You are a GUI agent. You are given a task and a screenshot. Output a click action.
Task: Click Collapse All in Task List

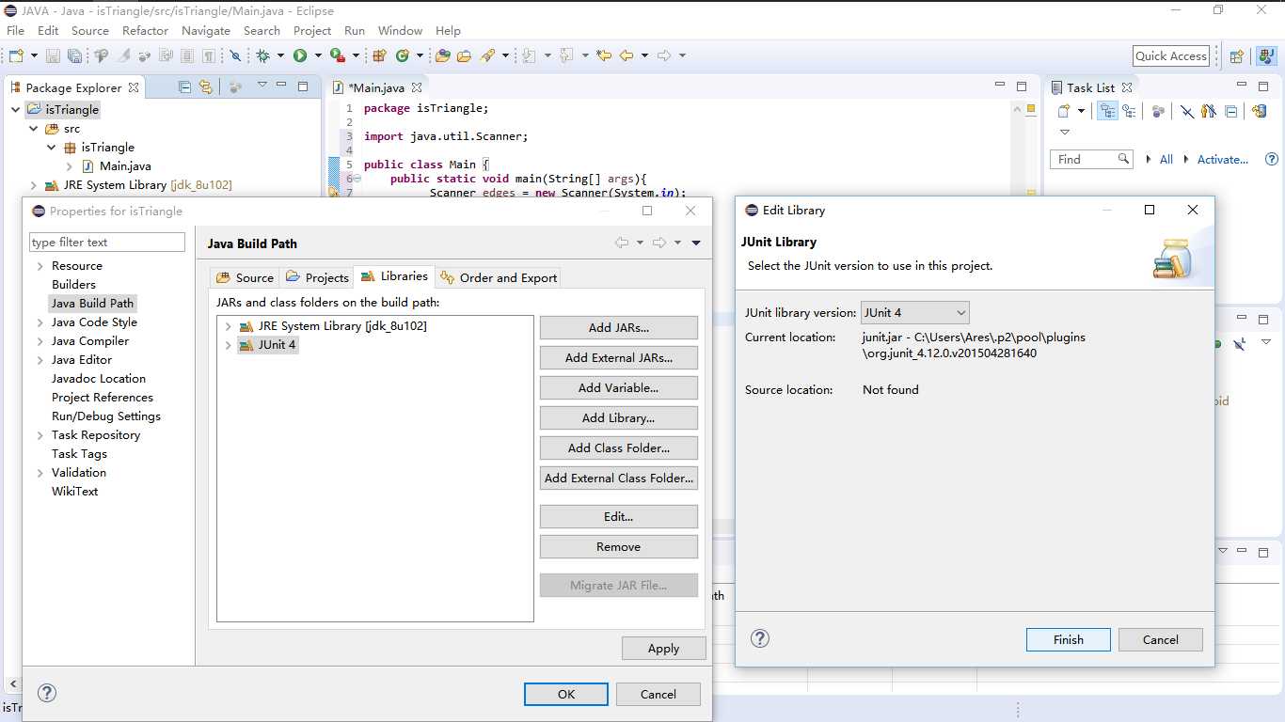1231,111
